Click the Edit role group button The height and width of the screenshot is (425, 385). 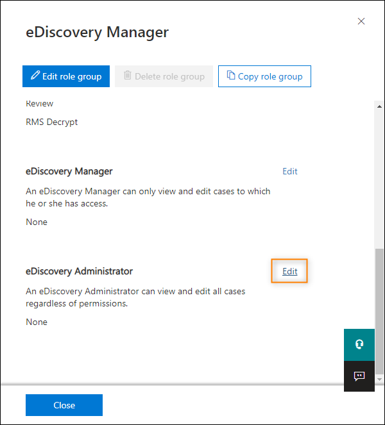pos(66,76)
